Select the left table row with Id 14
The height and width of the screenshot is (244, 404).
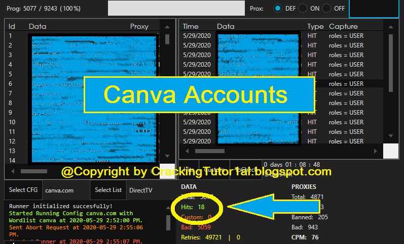coord(83,161)
